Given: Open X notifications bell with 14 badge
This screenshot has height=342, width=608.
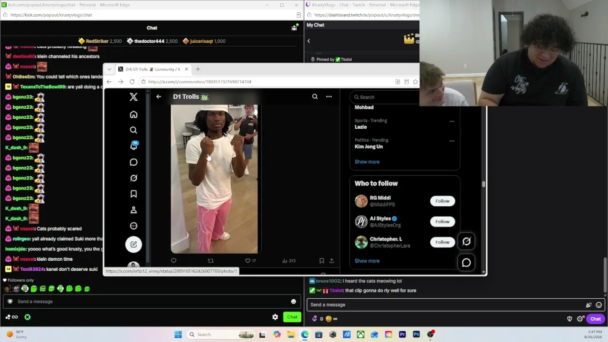Looking at the screenshot, I should (x=134, y=145).
